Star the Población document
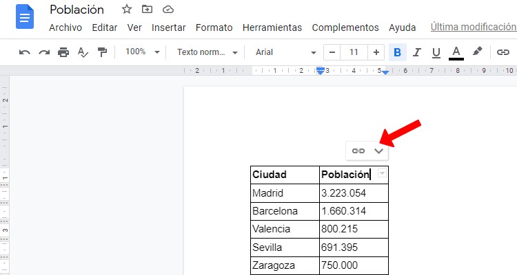 (x=126, y=10)
